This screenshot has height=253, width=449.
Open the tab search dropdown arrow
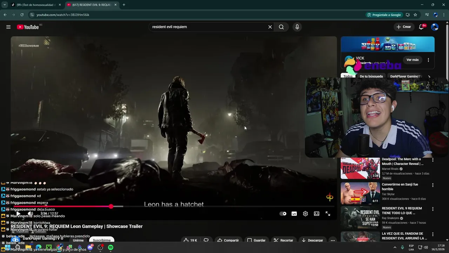click(x=5, y=5)
